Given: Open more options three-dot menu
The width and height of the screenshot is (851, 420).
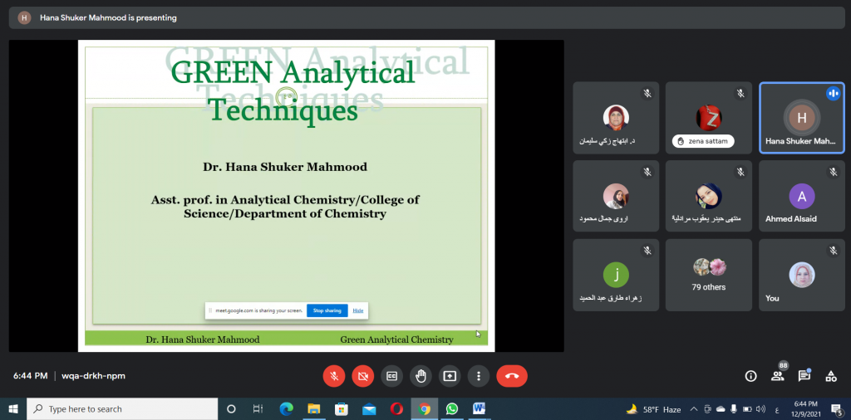Looking at the screenshot, I should 479,376.
